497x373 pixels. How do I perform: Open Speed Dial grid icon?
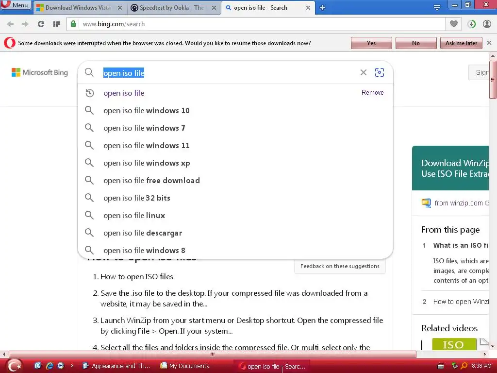pyautogui.click(x=57, y=24)
